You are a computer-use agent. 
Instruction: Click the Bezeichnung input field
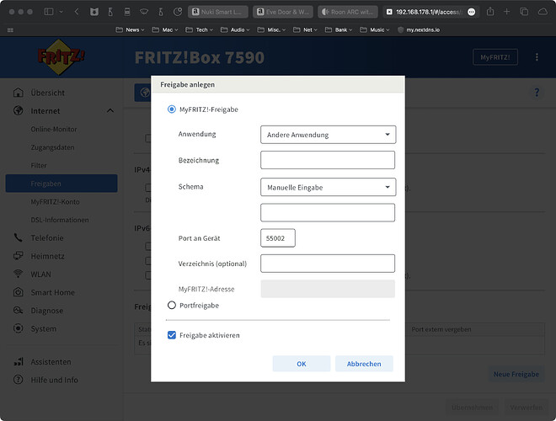[x=328, y=160]
